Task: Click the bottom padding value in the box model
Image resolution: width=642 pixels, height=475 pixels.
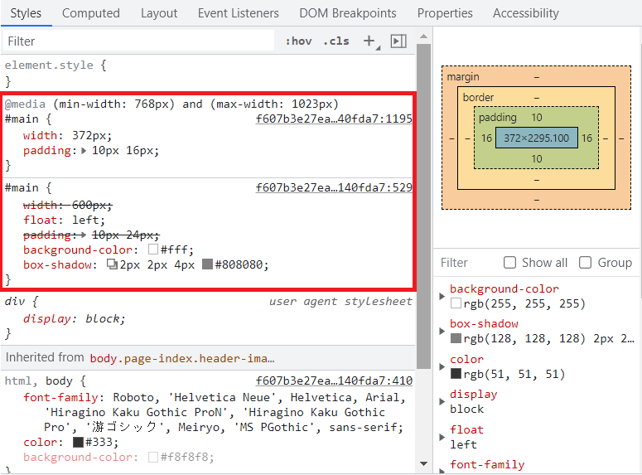Action: [536, 158]
